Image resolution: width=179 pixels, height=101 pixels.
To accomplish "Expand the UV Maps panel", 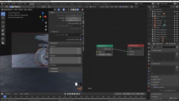I will [155, 77].
